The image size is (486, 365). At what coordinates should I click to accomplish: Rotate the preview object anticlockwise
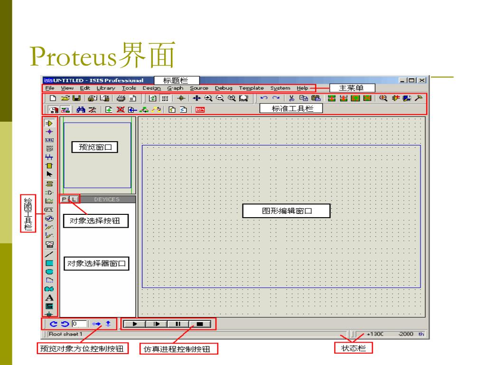(x=65, y=324)
